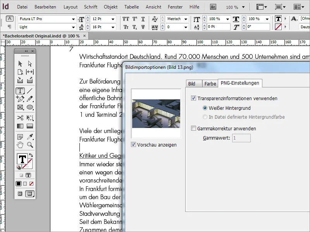
Task: Open the 12 Pt font size dropdown
Action: [113, 19]
